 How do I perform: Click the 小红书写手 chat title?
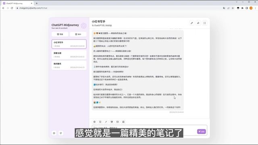98,21
